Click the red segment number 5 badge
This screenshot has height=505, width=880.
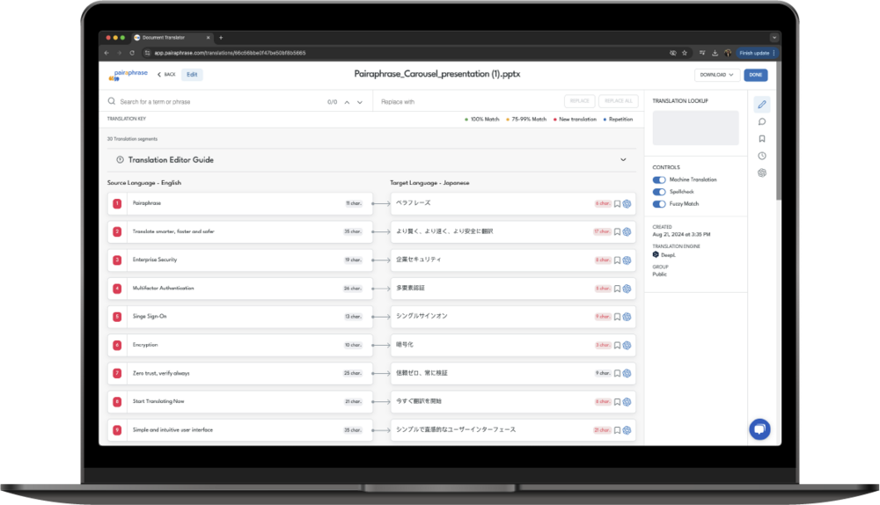[117, 317]
